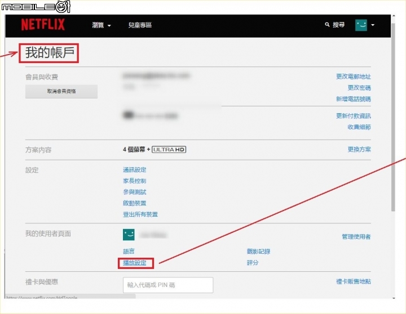Click 取消會員資格 cancel membership button
The height and width of the screenshot is (314, 406).
click(x=61, y=91)
